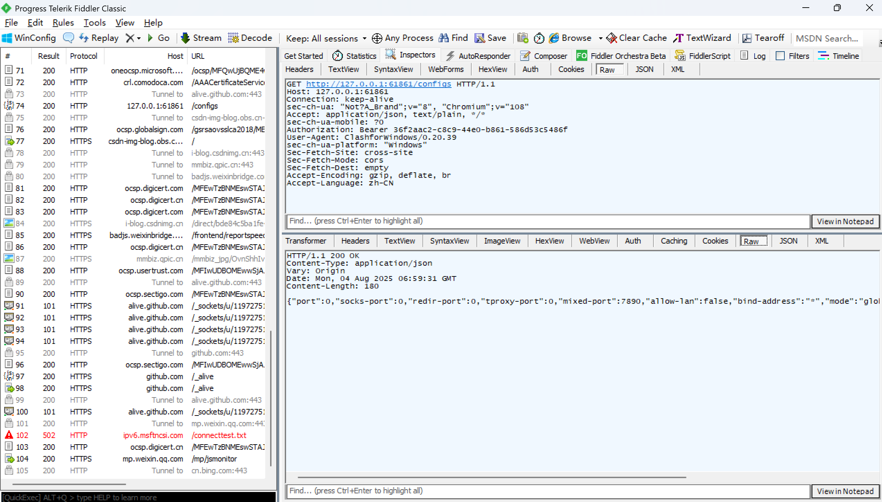
Task: Click the timer clock toolbar icon
Action: click(539, 38)
